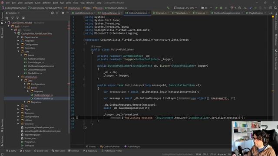Image resolution: width=278 pixels, height=156 pixels.
Task: Open the File menu
Action: [x=8, y=3]
